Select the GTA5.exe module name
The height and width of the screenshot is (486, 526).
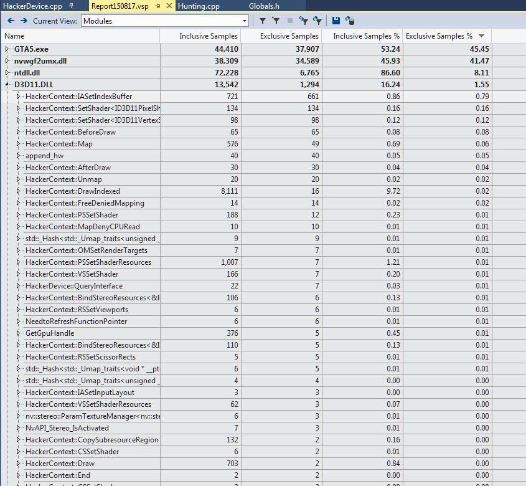tap(31, 49)
